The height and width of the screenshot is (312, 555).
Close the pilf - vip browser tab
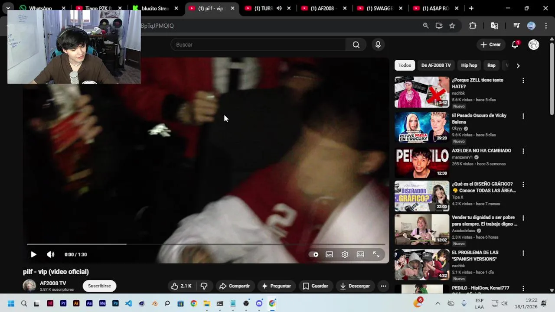coord(232,8)
